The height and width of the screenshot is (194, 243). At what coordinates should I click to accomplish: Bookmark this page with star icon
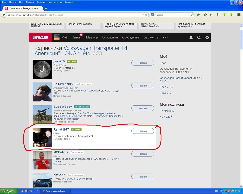pyautogui.click(x=205, y=15)
